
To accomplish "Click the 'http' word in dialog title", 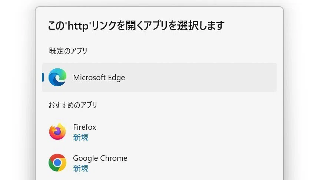I will tap(79, 26).
